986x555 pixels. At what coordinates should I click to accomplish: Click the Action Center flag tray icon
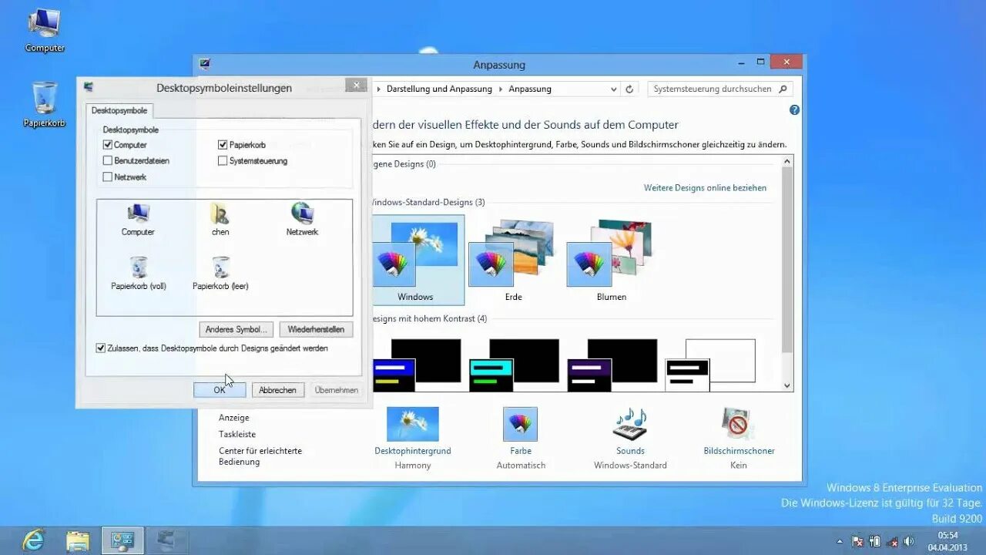[857, 541]
